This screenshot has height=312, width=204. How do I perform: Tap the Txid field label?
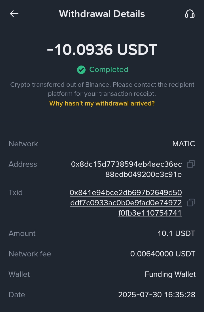pyautogui.click(x=16, y=193)
